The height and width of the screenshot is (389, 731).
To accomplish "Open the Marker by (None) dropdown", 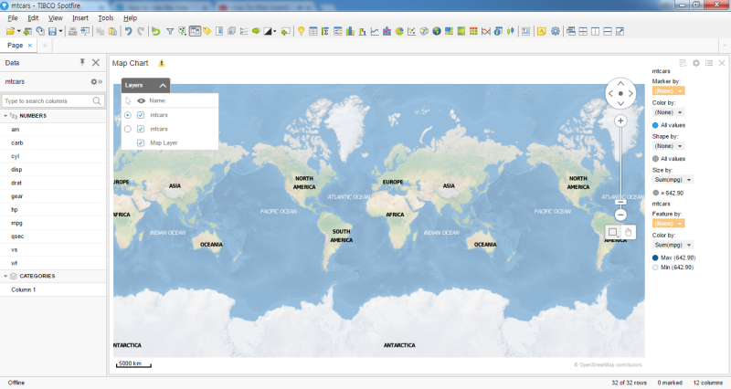I will pos(669,90).
